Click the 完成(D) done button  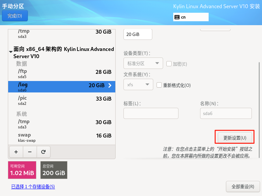point(15,16)
